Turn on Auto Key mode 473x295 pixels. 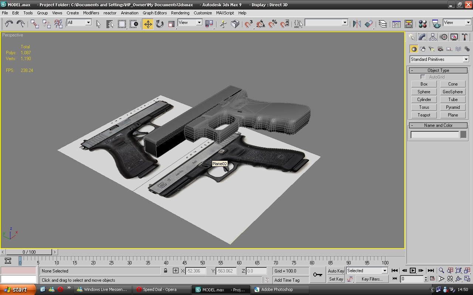point(336,271)
